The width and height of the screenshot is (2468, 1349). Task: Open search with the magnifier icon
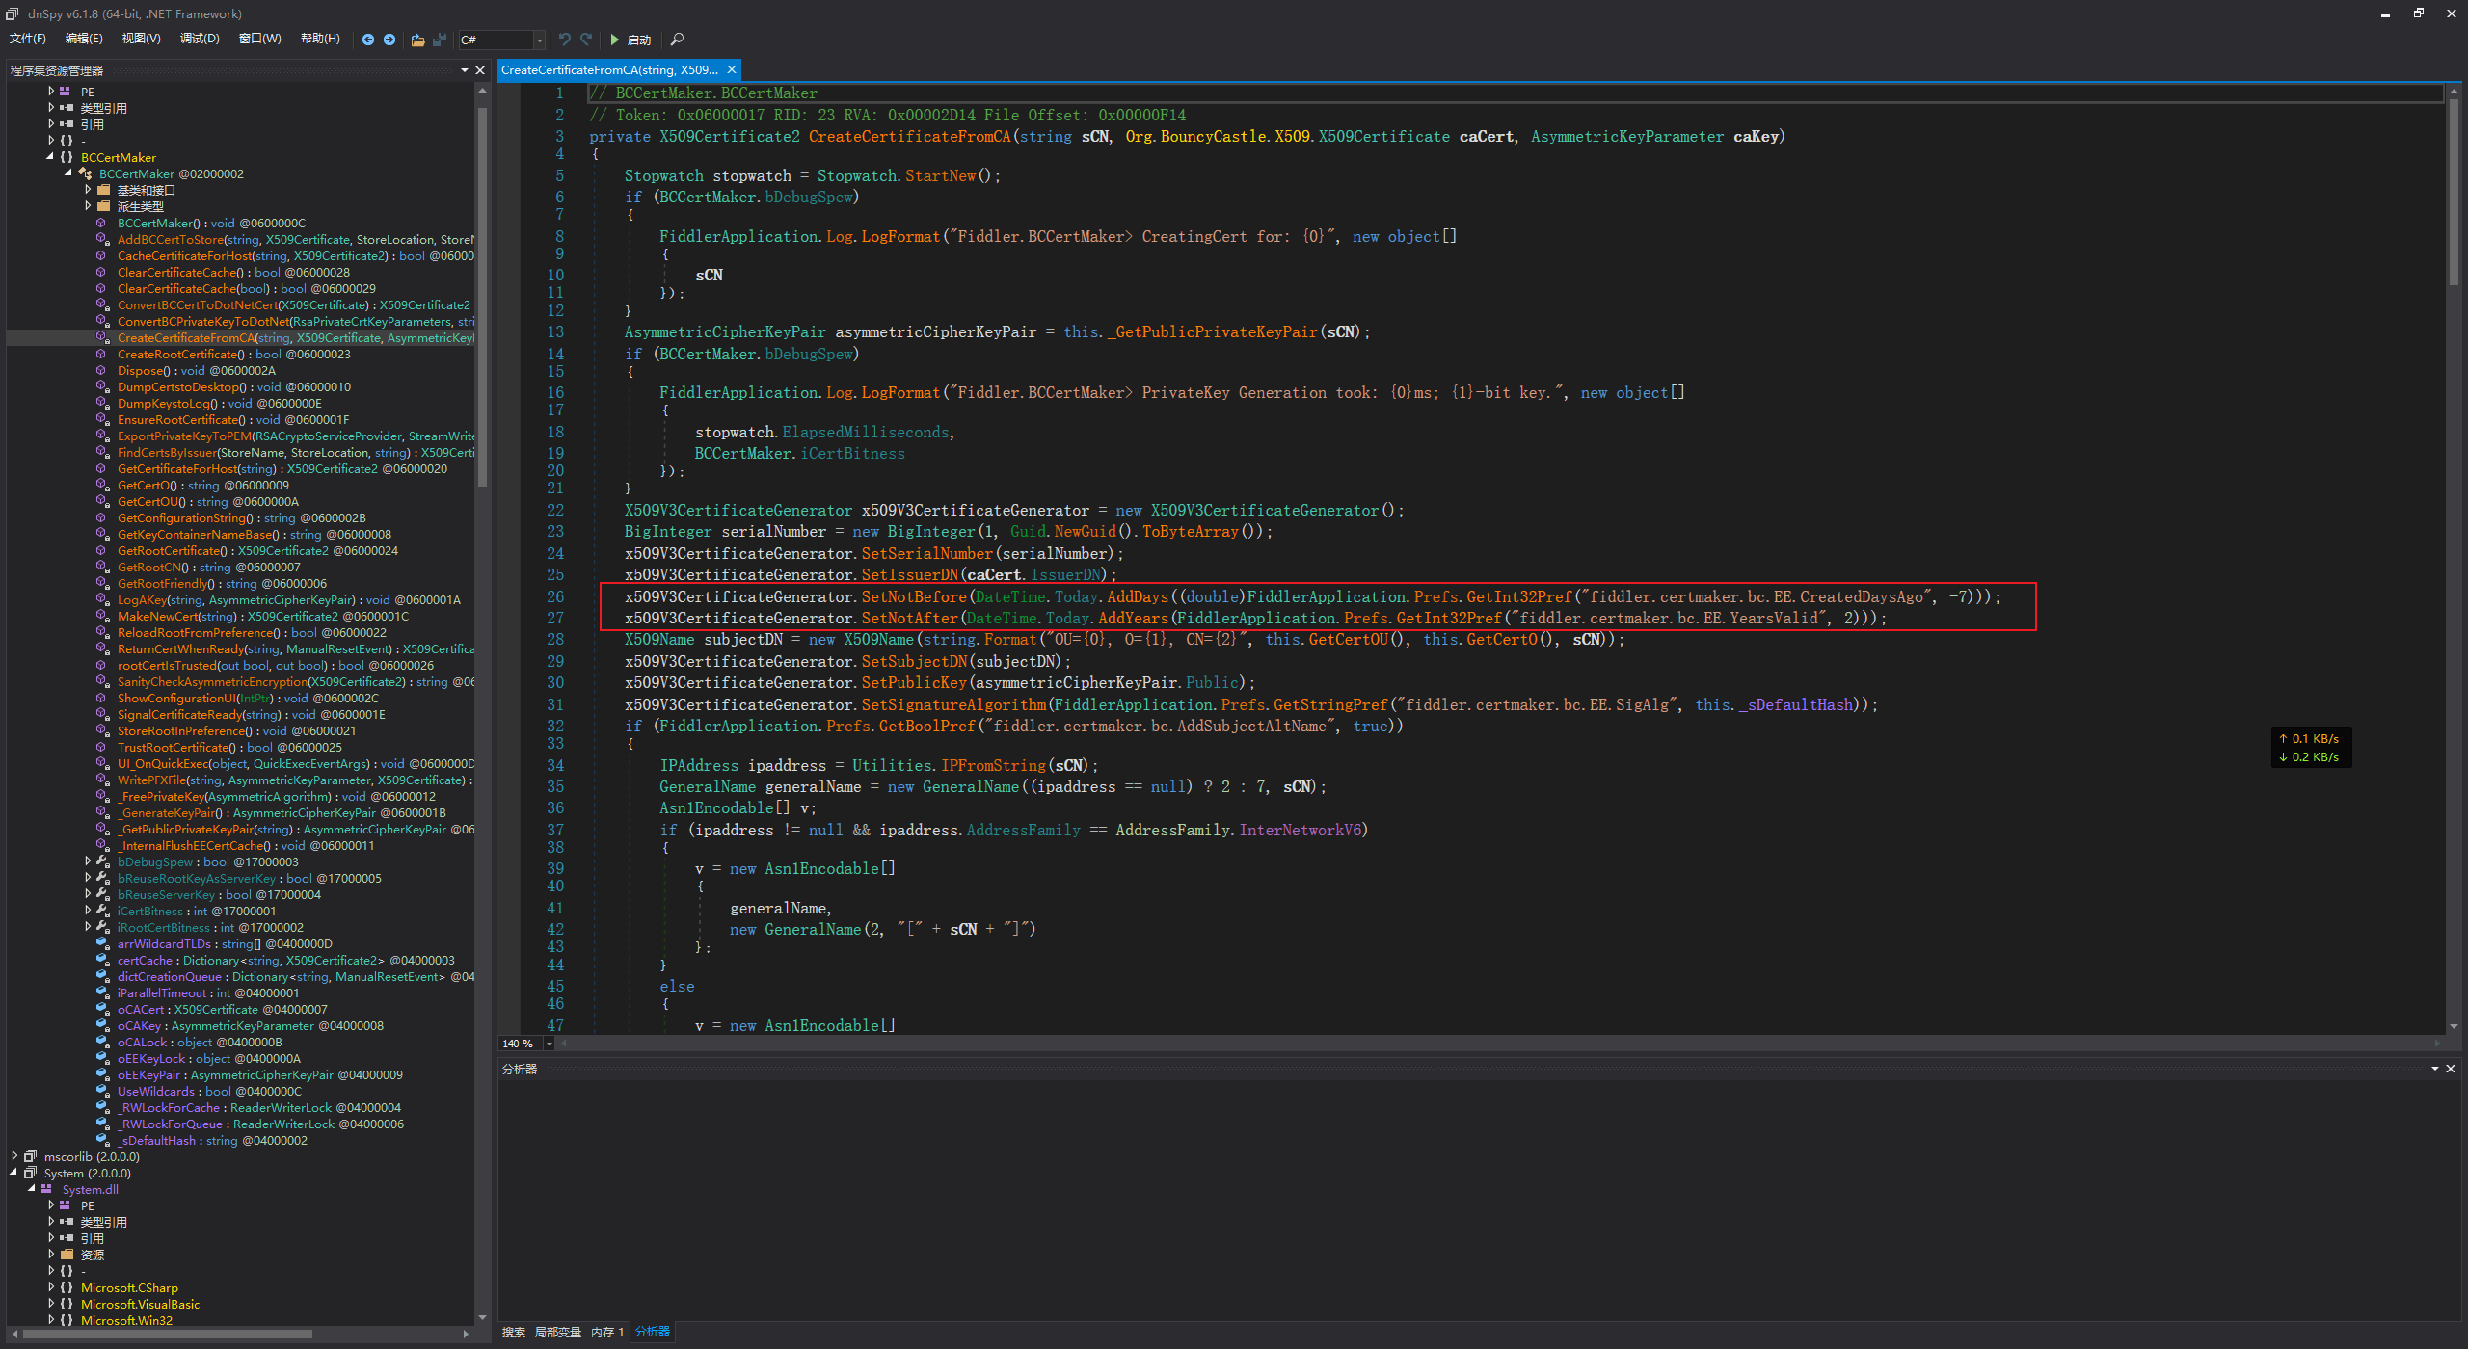click(677, 40)
